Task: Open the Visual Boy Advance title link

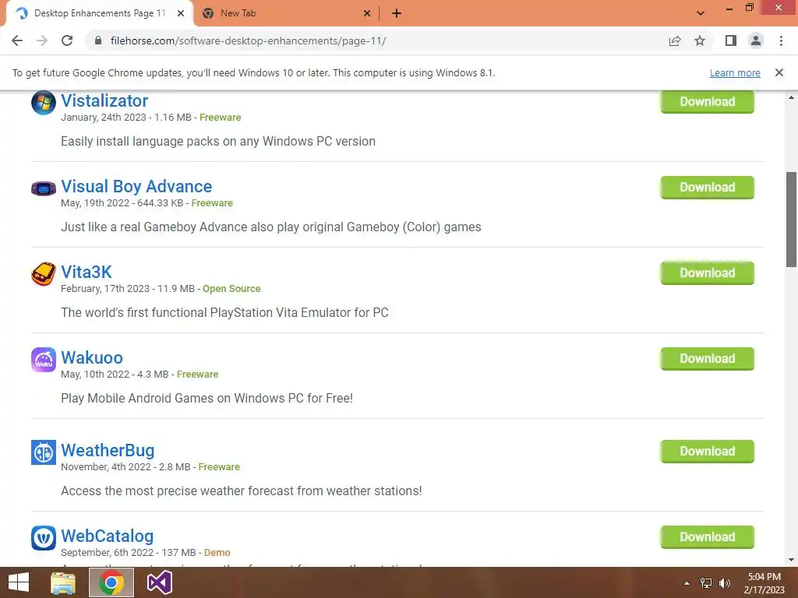Action: (x=136, y=187)
